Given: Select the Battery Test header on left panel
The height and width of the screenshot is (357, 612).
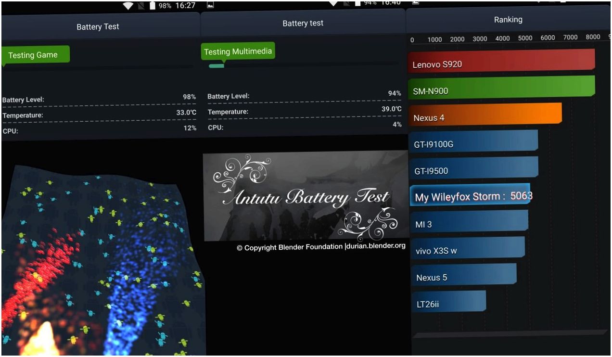Looking at the screenshot, I should [x=98, y=27].
